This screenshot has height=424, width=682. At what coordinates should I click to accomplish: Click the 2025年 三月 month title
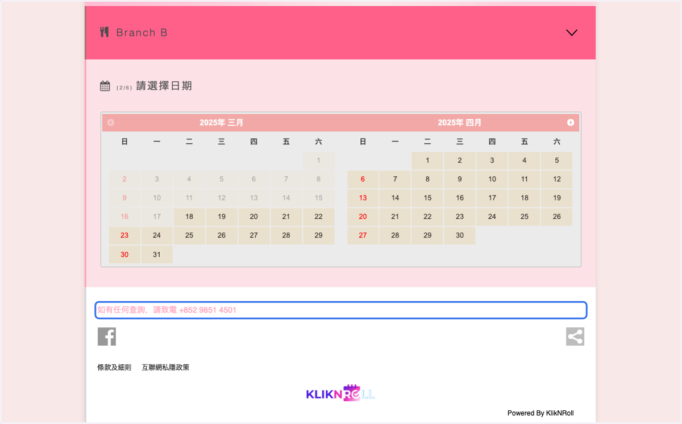click(x=222, y=123)
